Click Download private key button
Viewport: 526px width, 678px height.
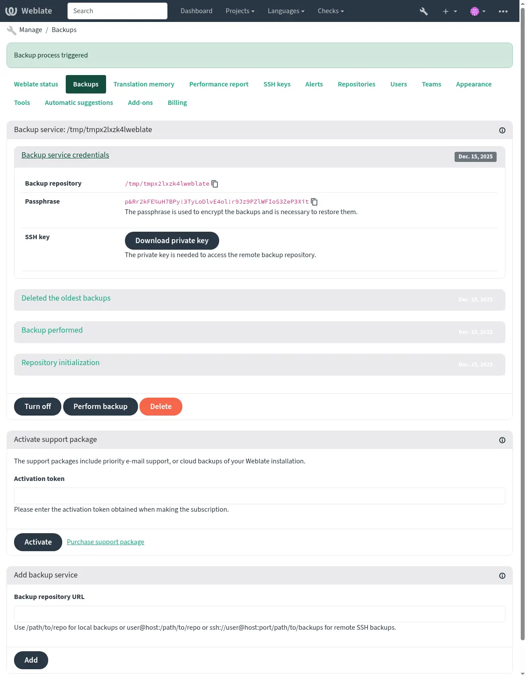pyautogui.click(x=172, y=240)
